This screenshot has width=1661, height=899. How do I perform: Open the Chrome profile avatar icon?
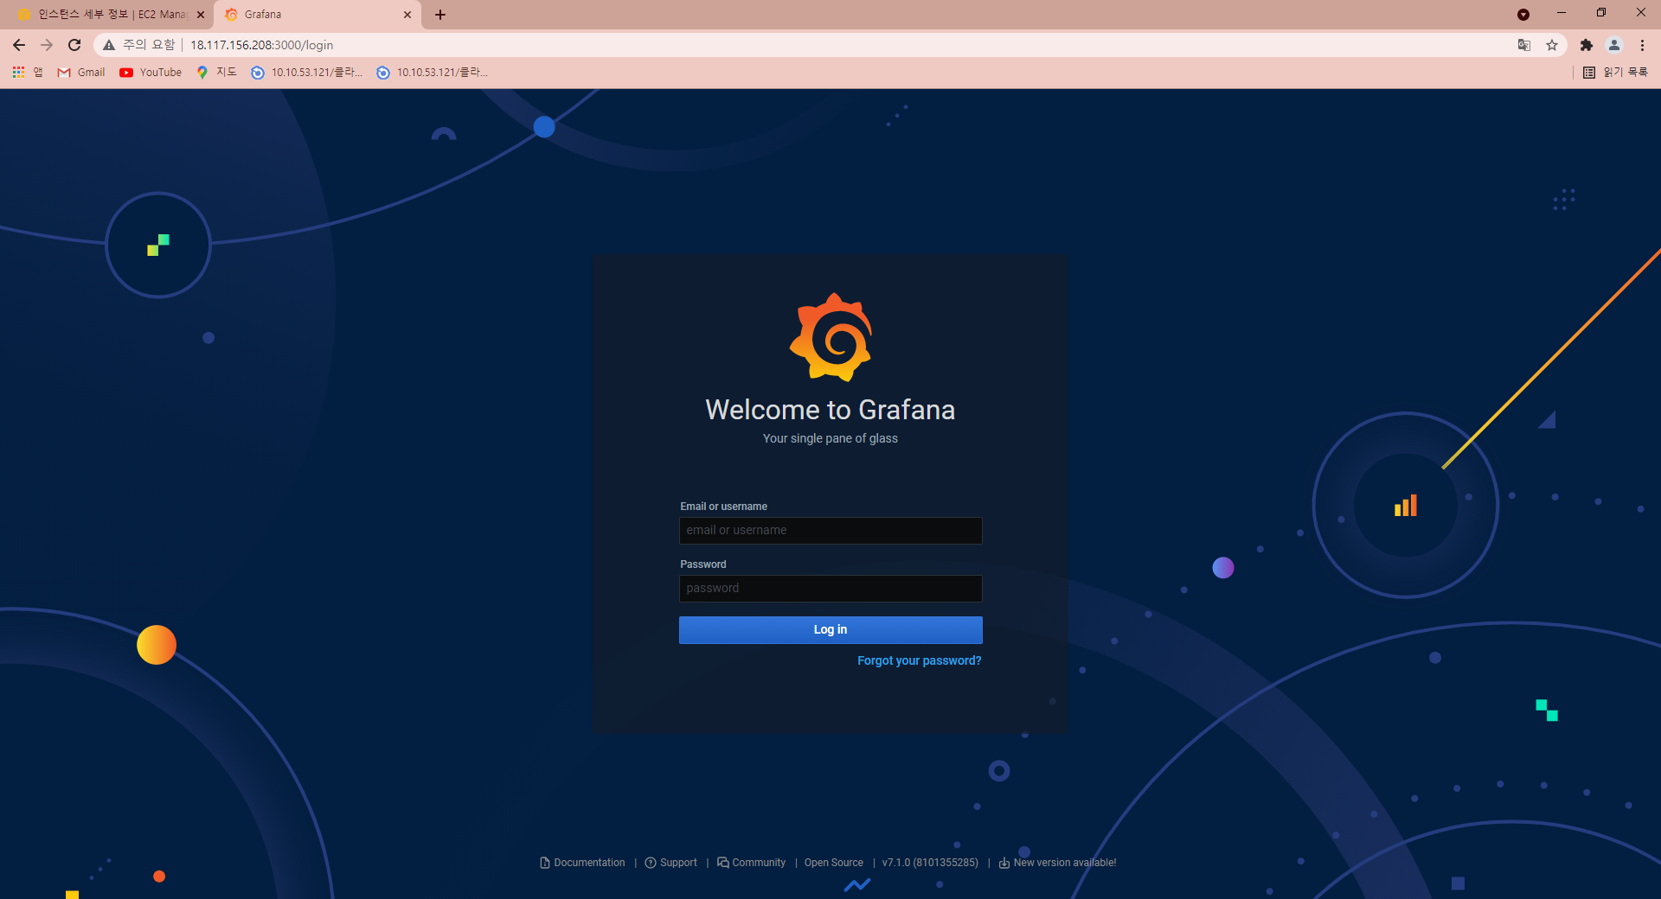point(1614,45)
